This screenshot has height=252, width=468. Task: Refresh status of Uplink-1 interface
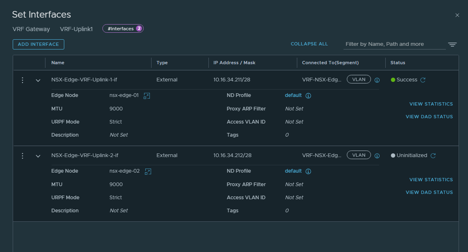[423, 80]
